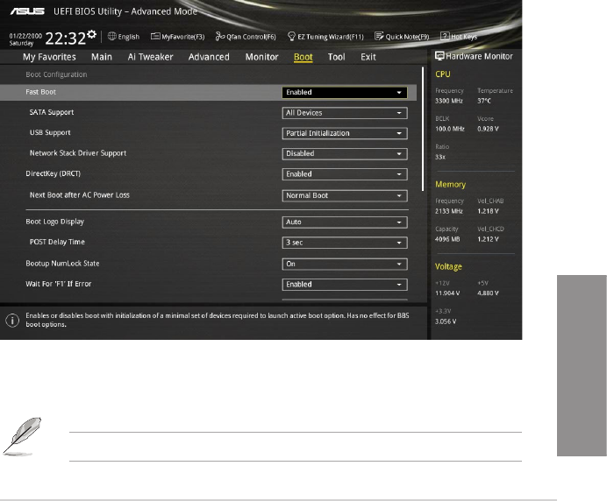This screenshot has height=501, width=607.
Task: Click the English language text
Action: (x=129, y=37)
